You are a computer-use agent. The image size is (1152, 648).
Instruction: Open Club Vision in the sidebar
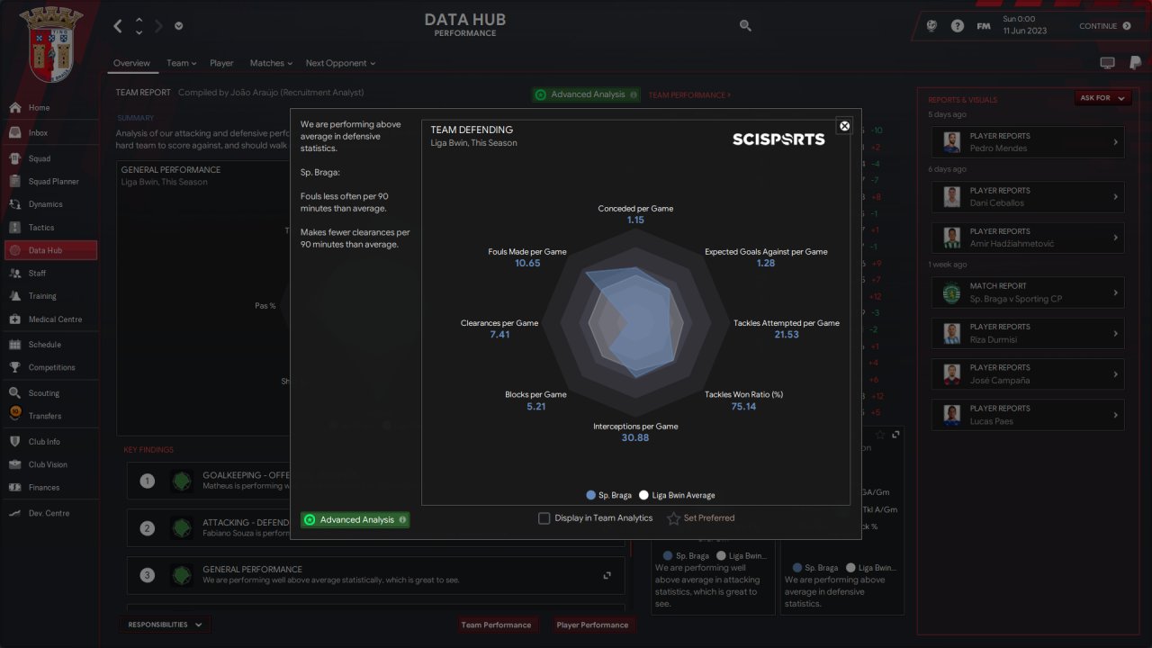click(x=49, y=464)
